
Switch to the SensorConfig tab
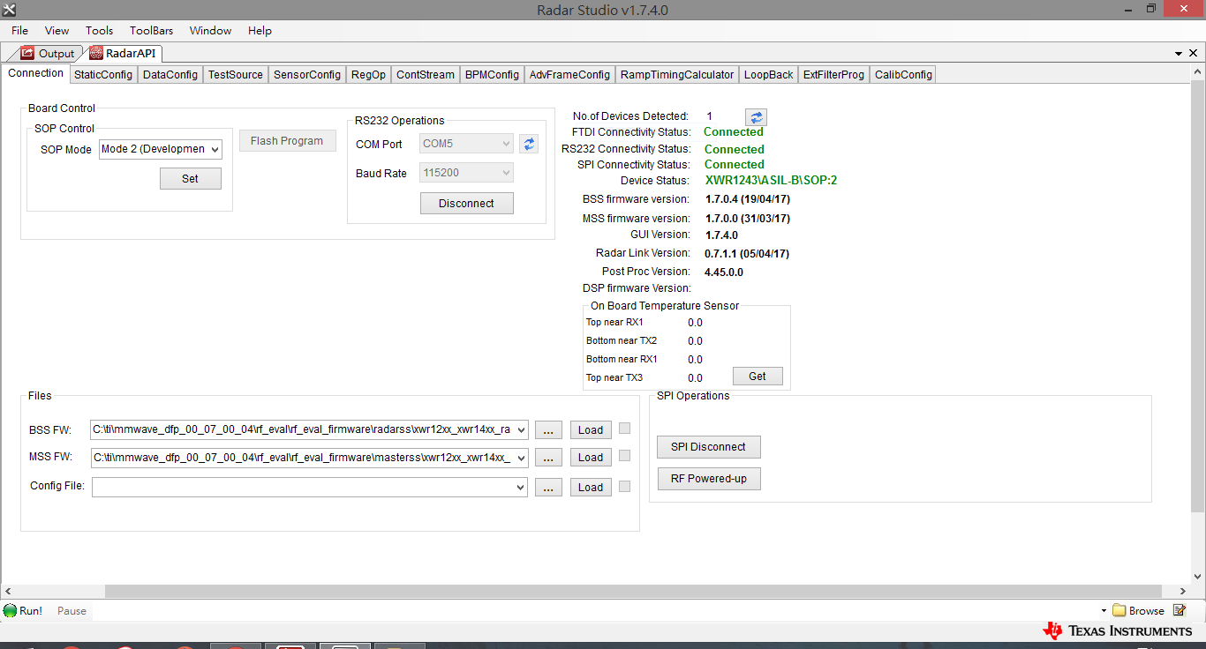point(307,75)
